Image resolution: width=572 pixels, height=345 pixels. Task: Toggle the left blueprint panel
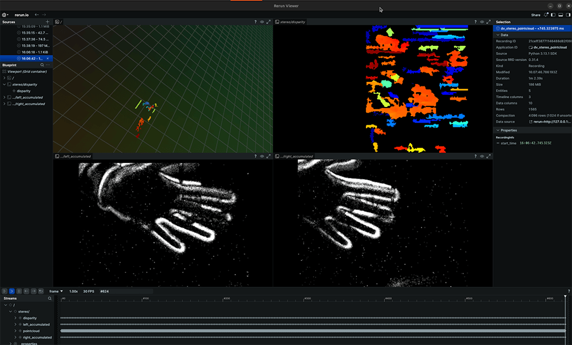pyautogui.click(x=553, y=15)
